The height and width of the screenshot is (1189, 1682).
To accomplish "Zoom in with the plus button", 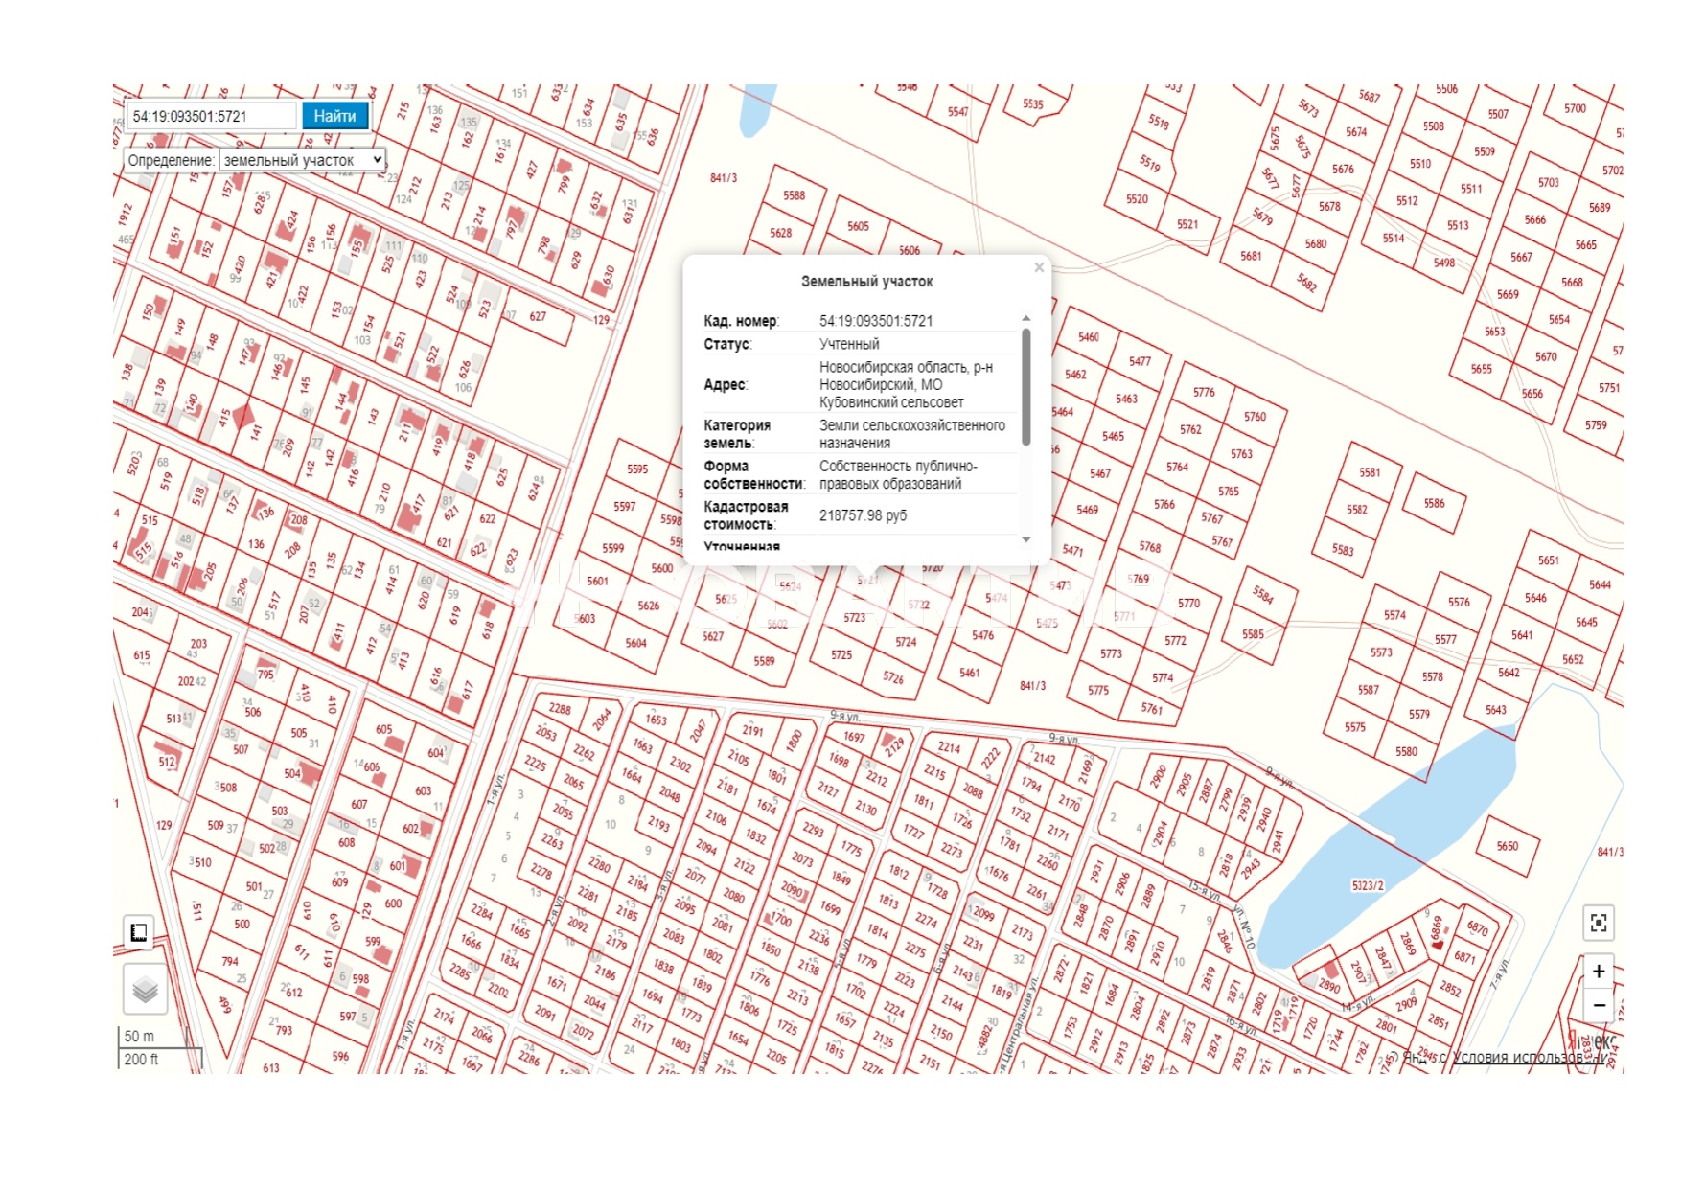I will pos(1598,972).
